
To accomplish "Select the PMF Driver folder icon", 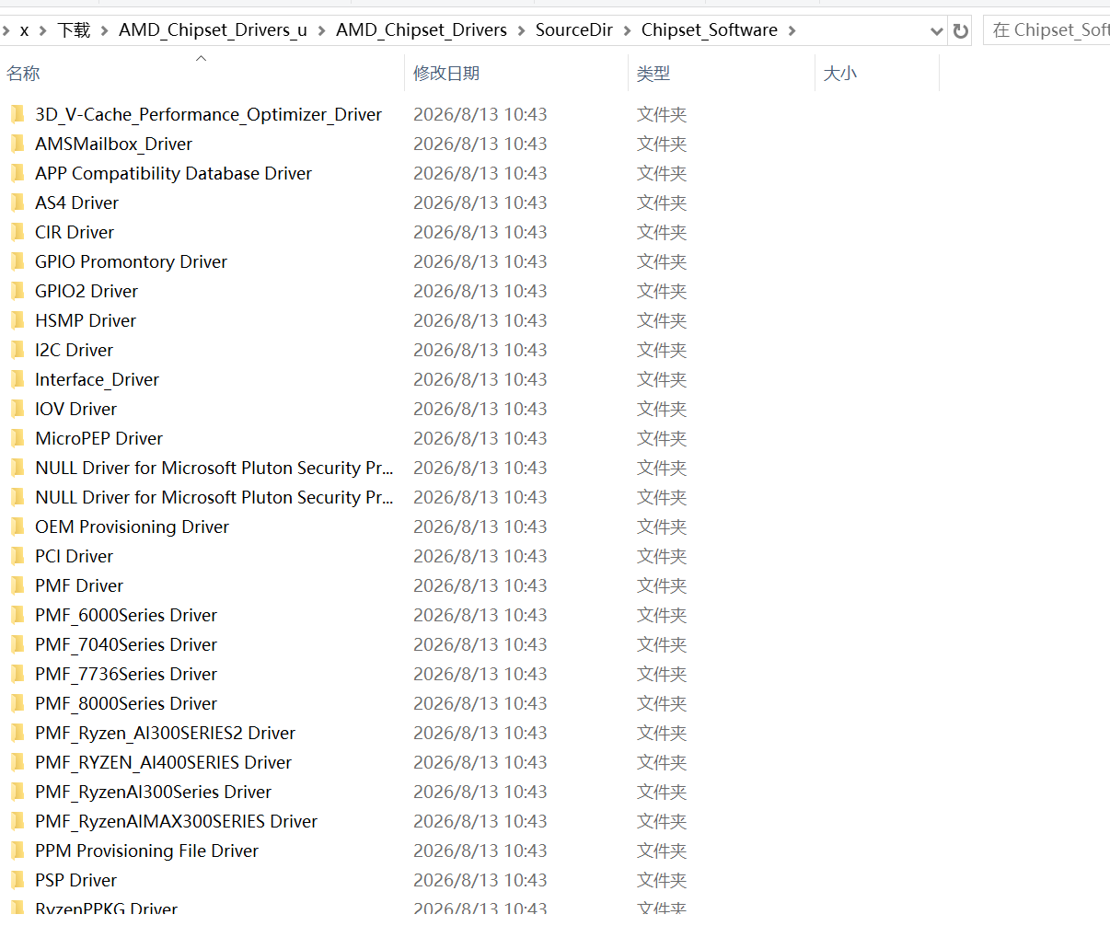I will coord(17,585).
